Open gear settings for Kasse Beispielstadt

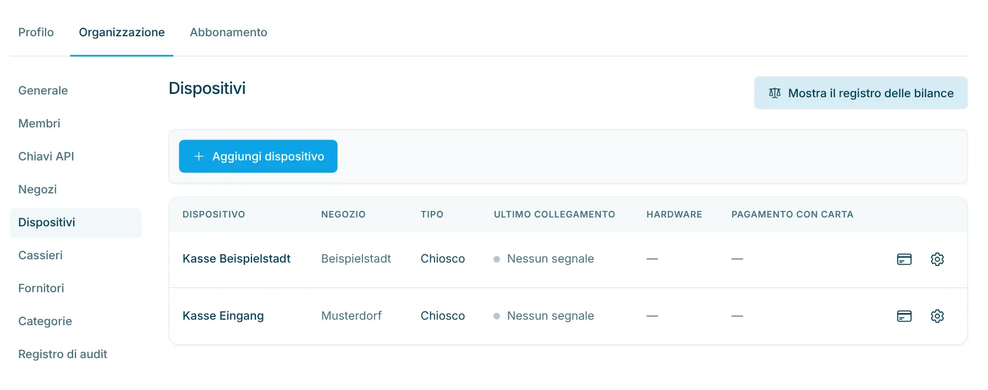[x=937, y=259]
